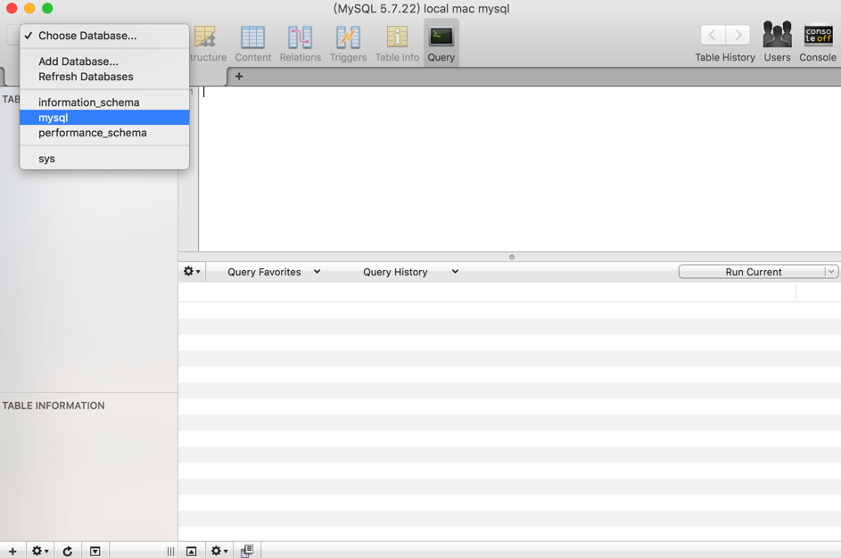Select the sys database
This screenshot has height=558, width=841.
[x=104, y=159]
